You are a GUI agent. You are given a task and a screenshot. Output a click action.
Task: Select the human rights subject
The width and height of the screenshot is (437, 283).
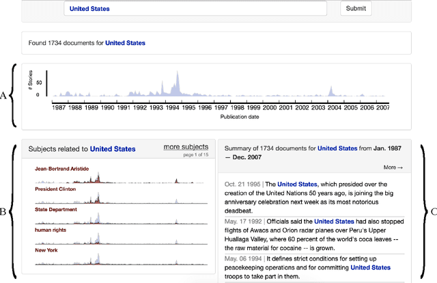[x=51, y=230]
